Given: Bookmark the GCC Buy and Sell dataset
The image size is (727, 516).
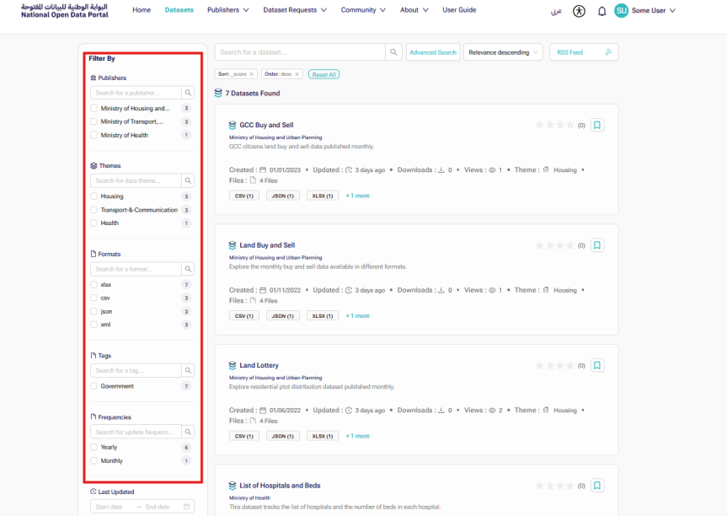Looking at the screenshot, I should point(597,125).
